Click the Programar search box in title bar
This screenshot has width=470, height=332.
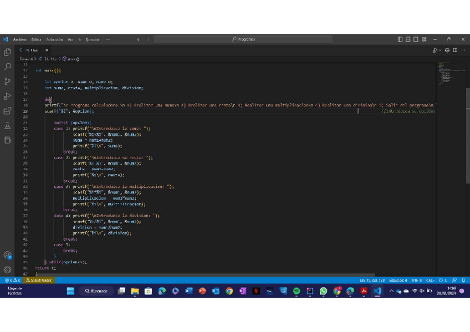pos(243,39)
